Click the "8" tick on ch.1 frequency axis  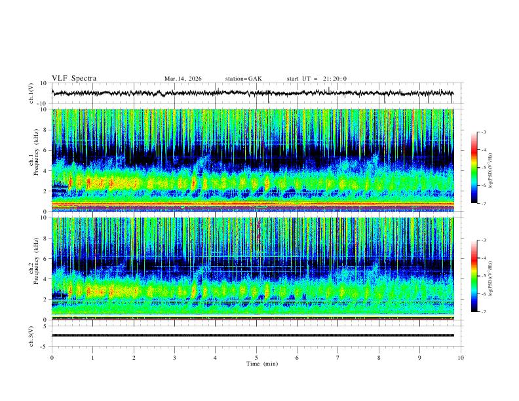point(45,130)
